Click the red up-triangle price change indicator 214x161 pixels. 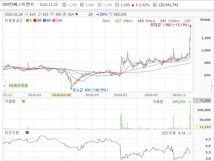[133, 5]
